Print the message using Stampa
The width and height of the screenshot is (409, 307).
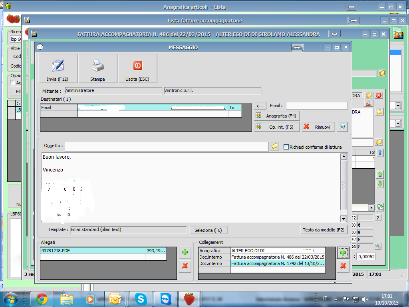pos(97,69)
